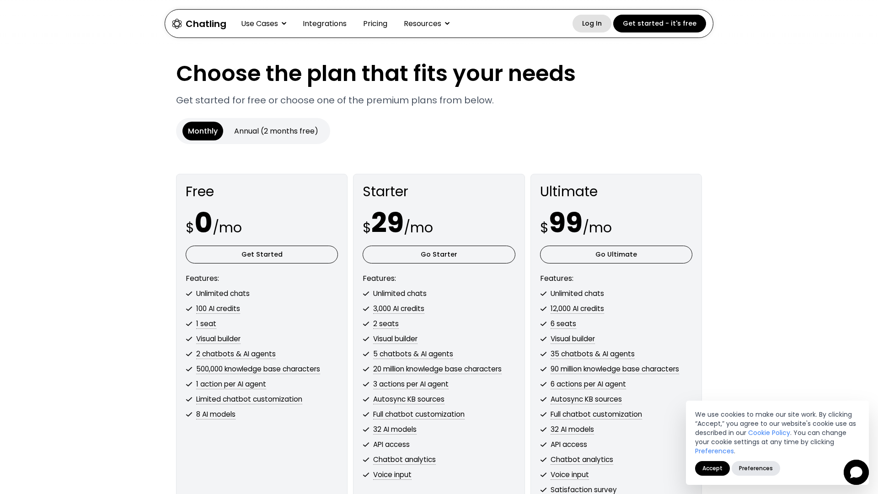Click Chatbot analytics in Starter plan

tap(404, 460)
